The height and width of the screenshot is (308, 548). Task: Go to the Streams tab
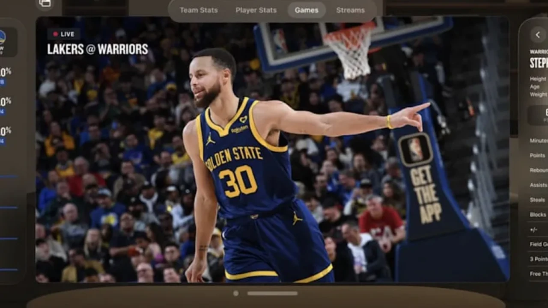click(x=350, y=10)
